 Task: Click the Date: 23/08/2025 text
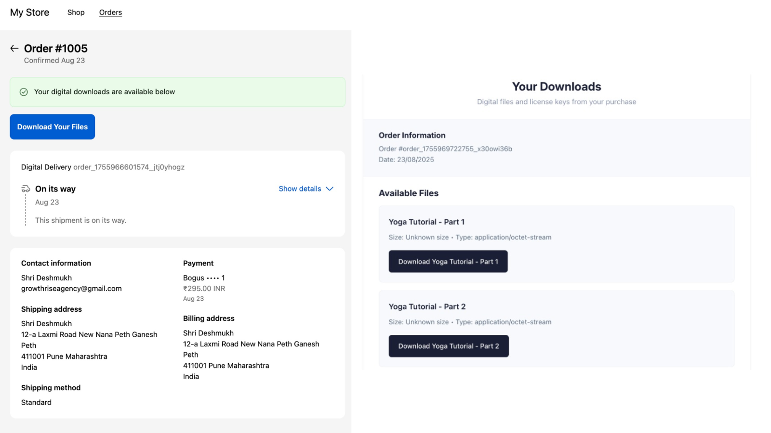(x=406, y=160)
